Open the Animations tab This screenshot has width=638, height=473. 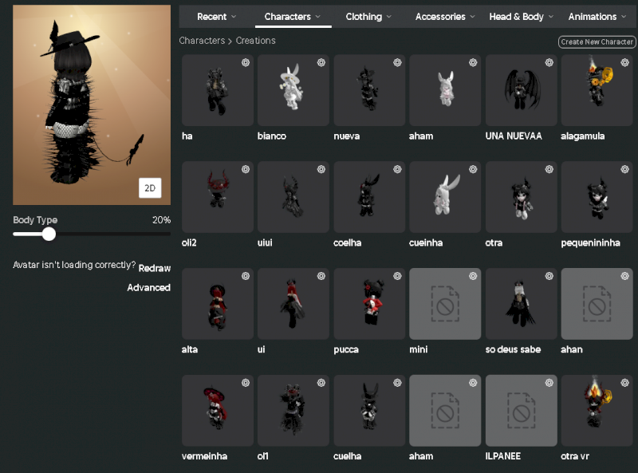596,17
